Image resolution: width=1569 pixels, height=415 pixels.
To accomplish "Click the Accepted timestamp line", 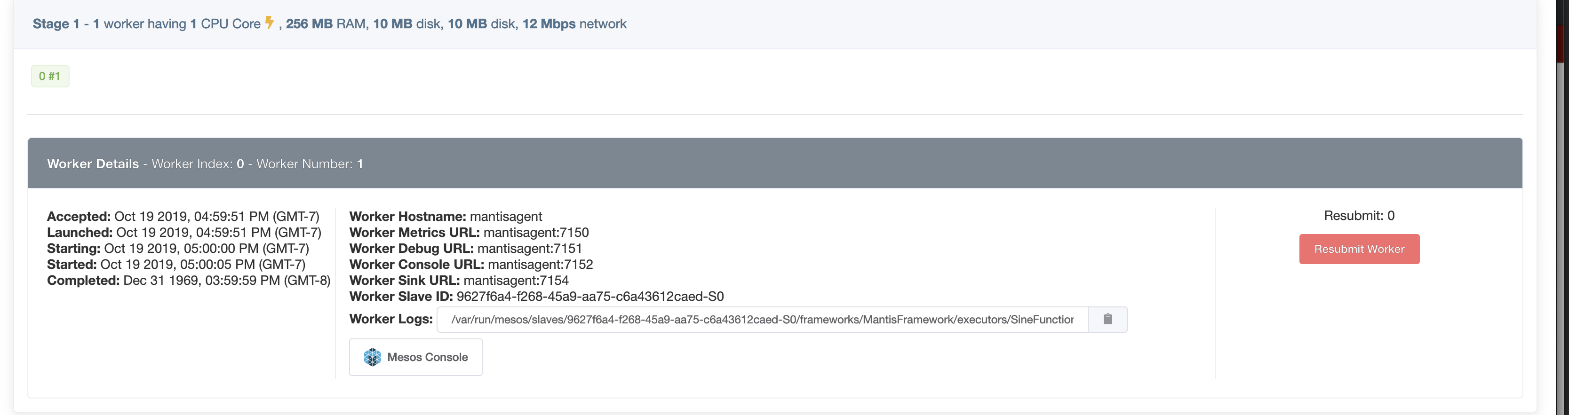I will (183, 217).
